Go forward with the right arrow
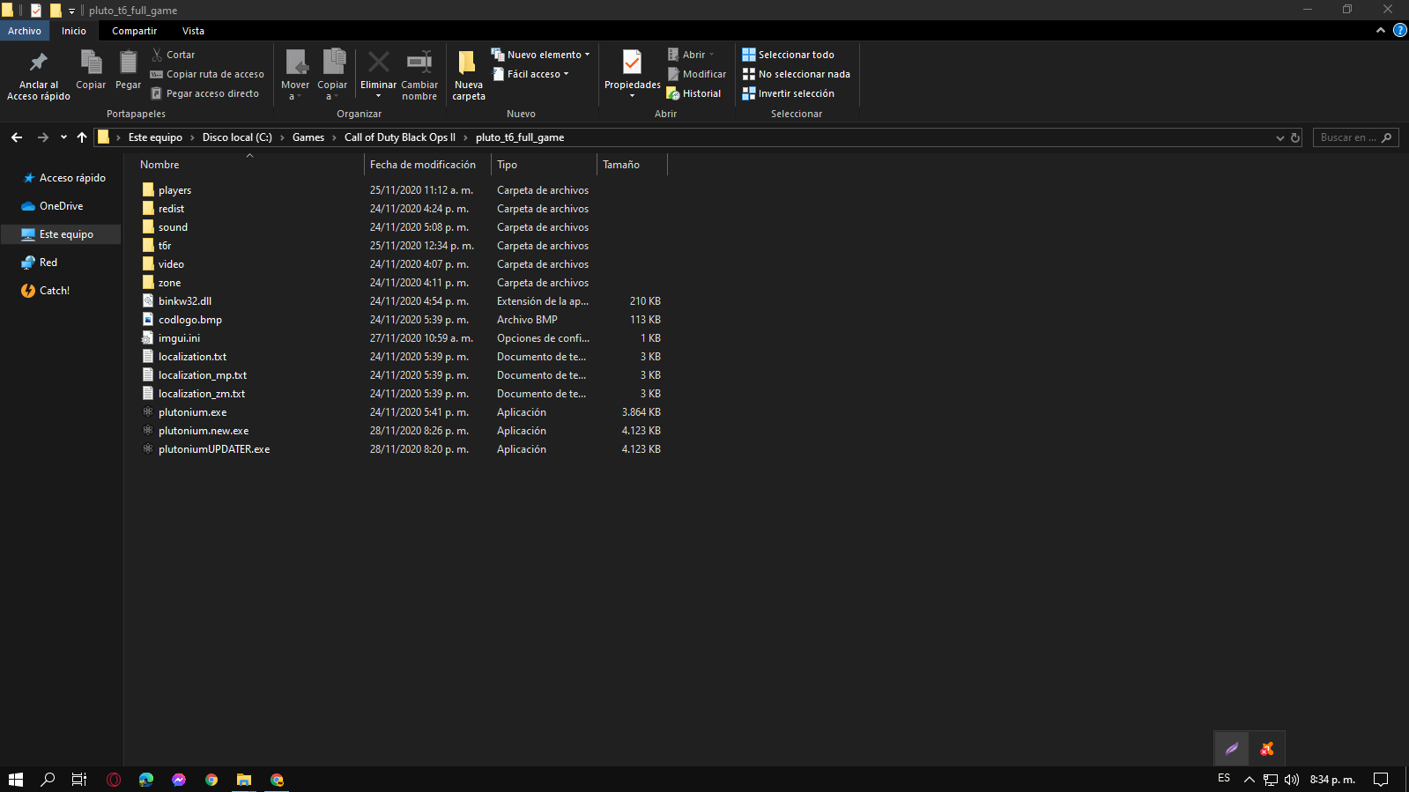 (42, 137)
